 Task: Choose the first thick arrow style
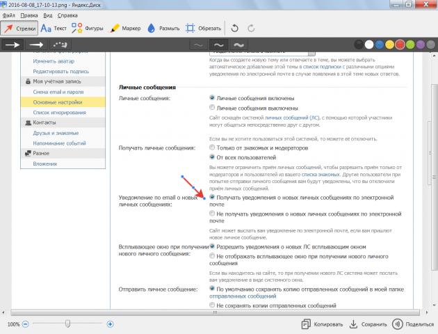[13, 45]
